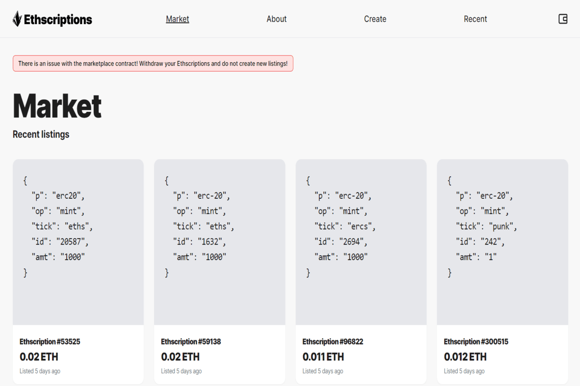
Task: Click the 0.012 ETH price
Action: [x=465, y=357]
